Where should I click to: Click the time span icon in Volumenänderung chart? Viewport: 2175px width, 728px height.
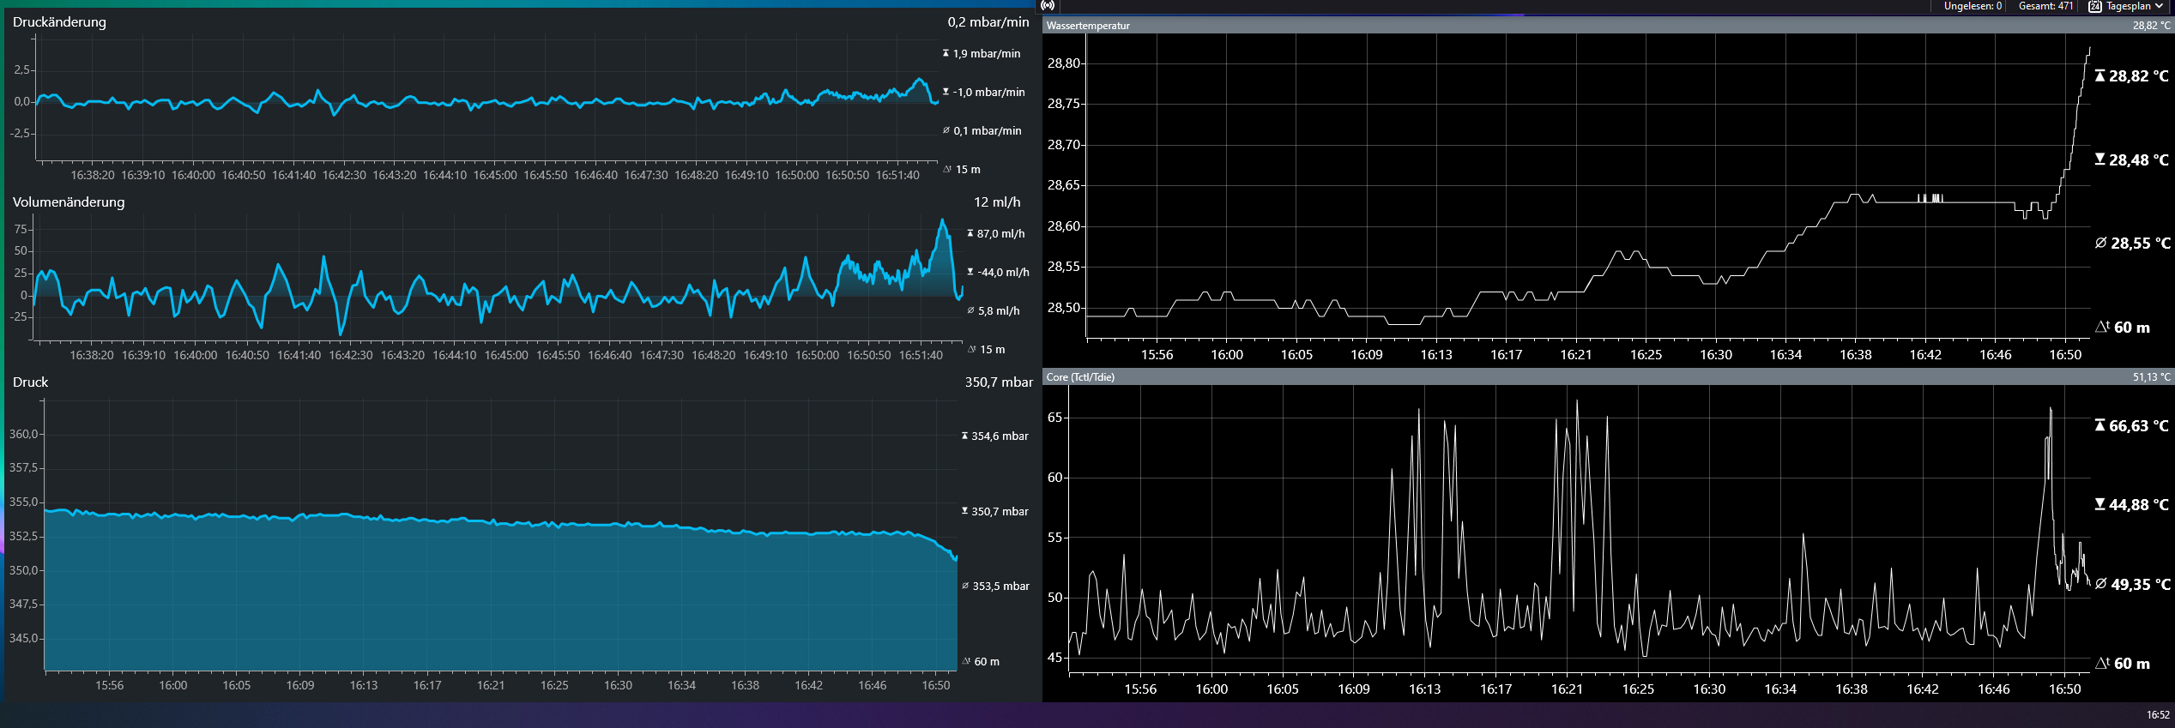[x=972, y=349]
